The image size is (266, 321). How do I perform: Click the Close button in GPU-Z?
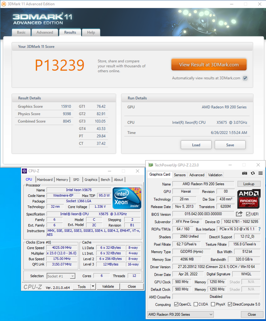252,314
